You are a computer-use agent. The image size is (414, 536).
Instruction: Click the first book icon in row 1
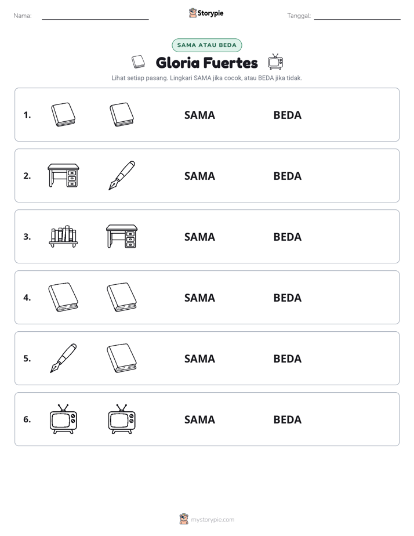[63, 115]
